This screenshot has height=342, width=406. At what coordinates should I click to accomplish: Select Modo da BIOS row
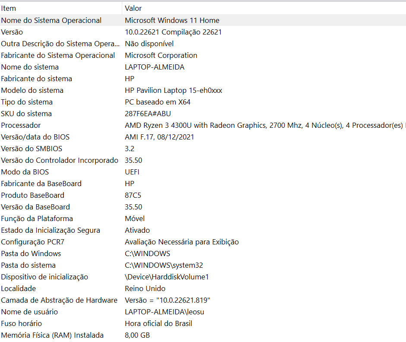(203, 171)
